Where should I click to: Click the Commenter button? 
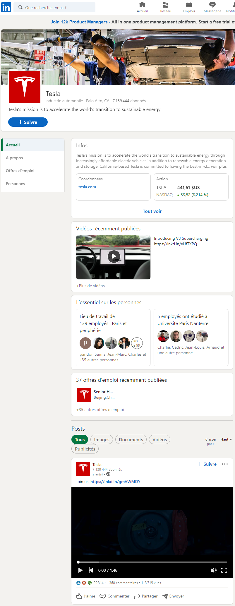click(114, 596)
